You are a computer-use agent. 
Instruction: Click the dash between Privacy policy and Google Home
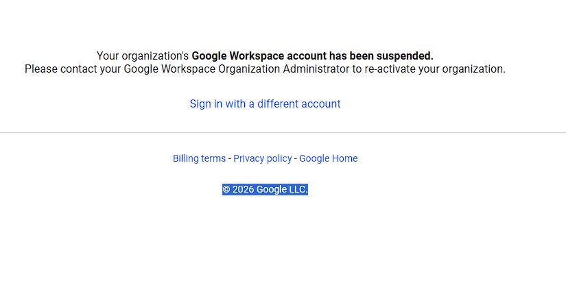pos(296,158)
